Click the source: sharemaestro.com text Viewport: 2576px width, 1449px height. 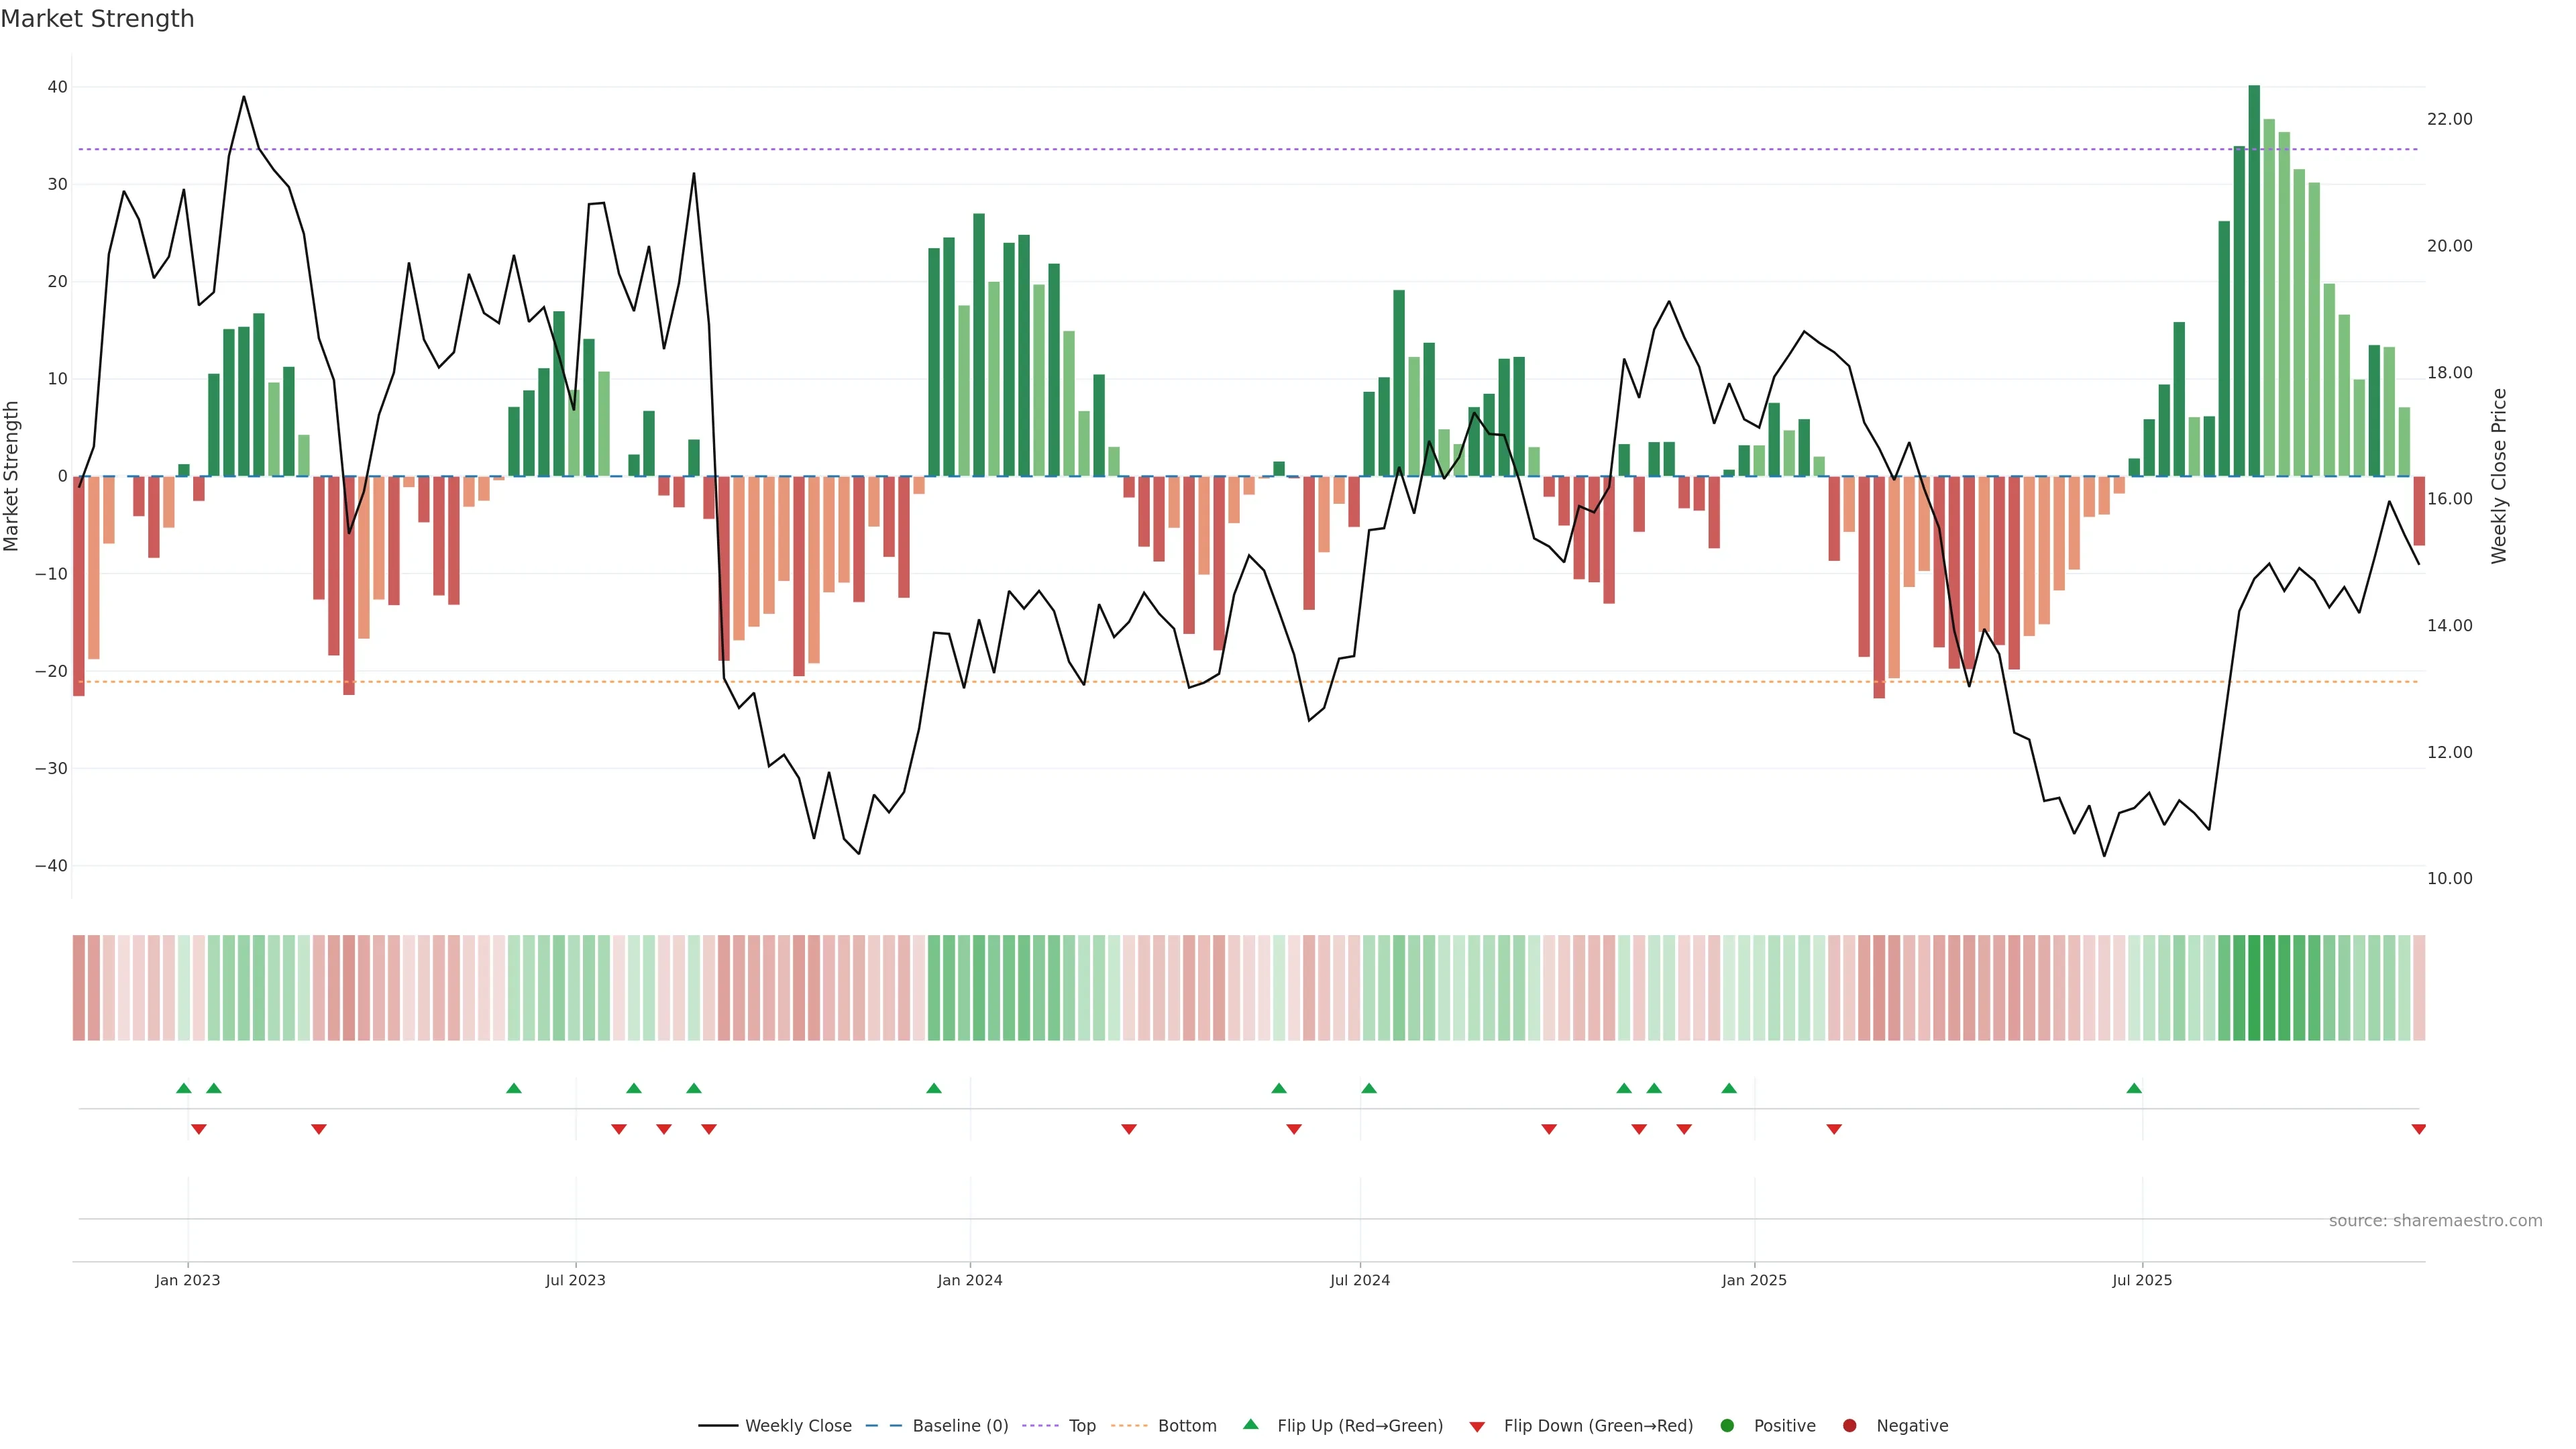pyautogui.click(x=2435, y=1221)
